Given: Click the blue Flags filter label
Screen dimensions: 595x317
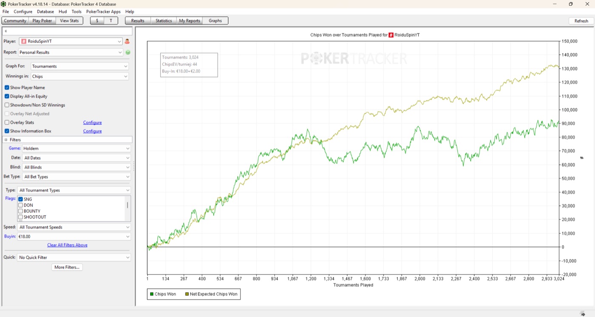Looking at the screenshot, I should coord(11,199).
